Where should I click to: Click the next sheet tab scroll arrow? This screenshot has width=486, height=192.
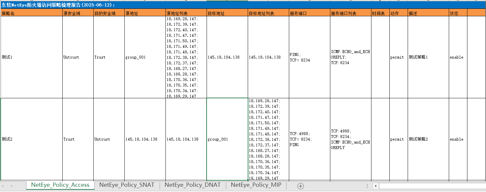(x=12, y=186)
